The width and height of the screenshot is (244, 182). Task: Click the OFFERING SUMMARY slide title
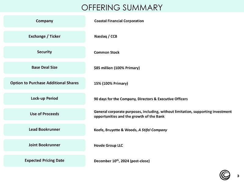[122, 7]
